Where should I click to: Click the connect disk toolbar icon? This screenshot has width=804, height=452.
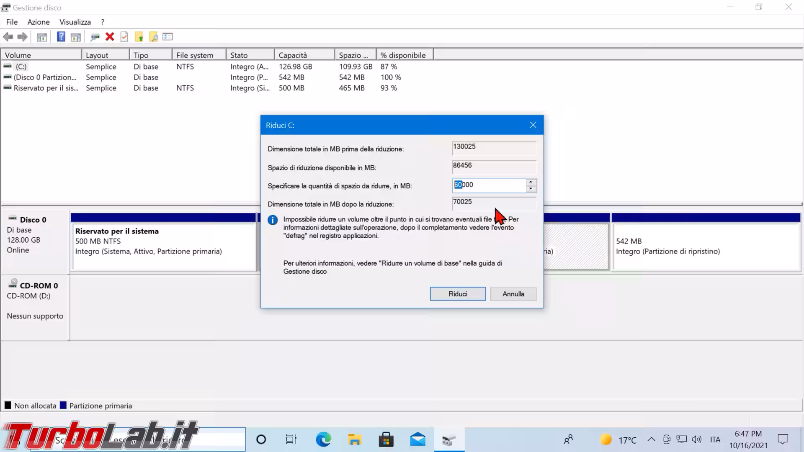point(95,37)
